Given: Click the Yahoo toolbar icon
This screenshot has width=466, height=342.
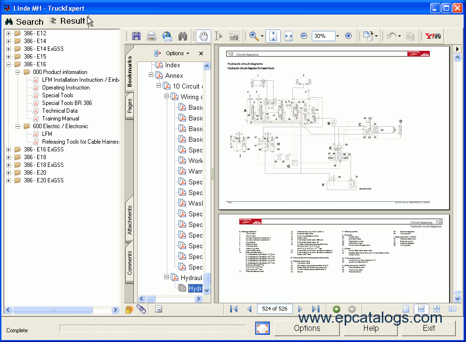Looking at the screenshot, I should click(433, 36).
